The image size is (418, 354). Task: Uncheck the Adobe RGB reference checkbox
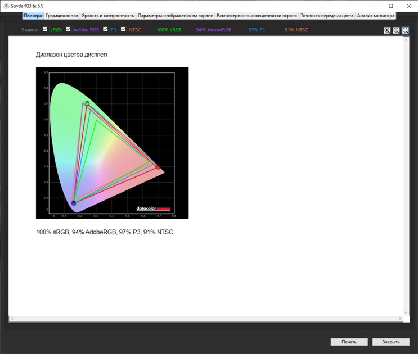(68, 29)
